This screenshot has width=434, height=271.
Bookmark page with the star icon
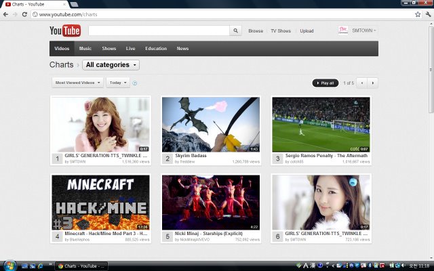[418, 14]
